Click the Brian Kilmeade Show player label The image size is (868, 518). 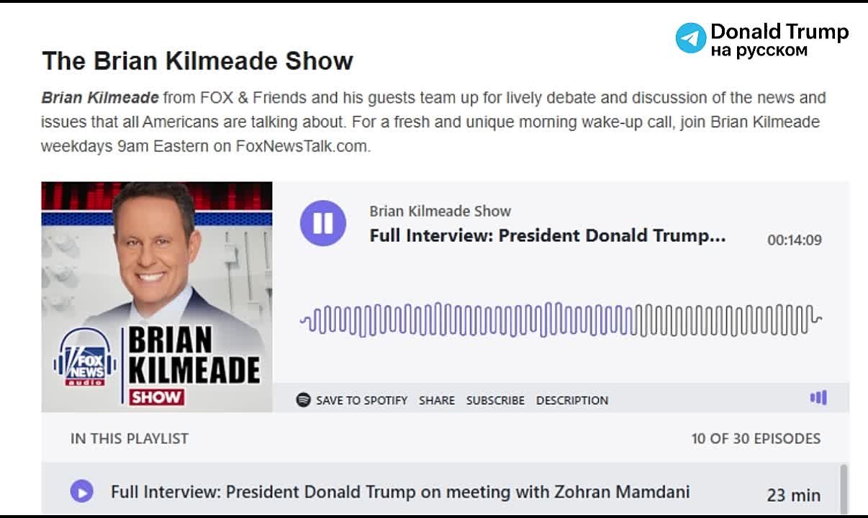440,212
